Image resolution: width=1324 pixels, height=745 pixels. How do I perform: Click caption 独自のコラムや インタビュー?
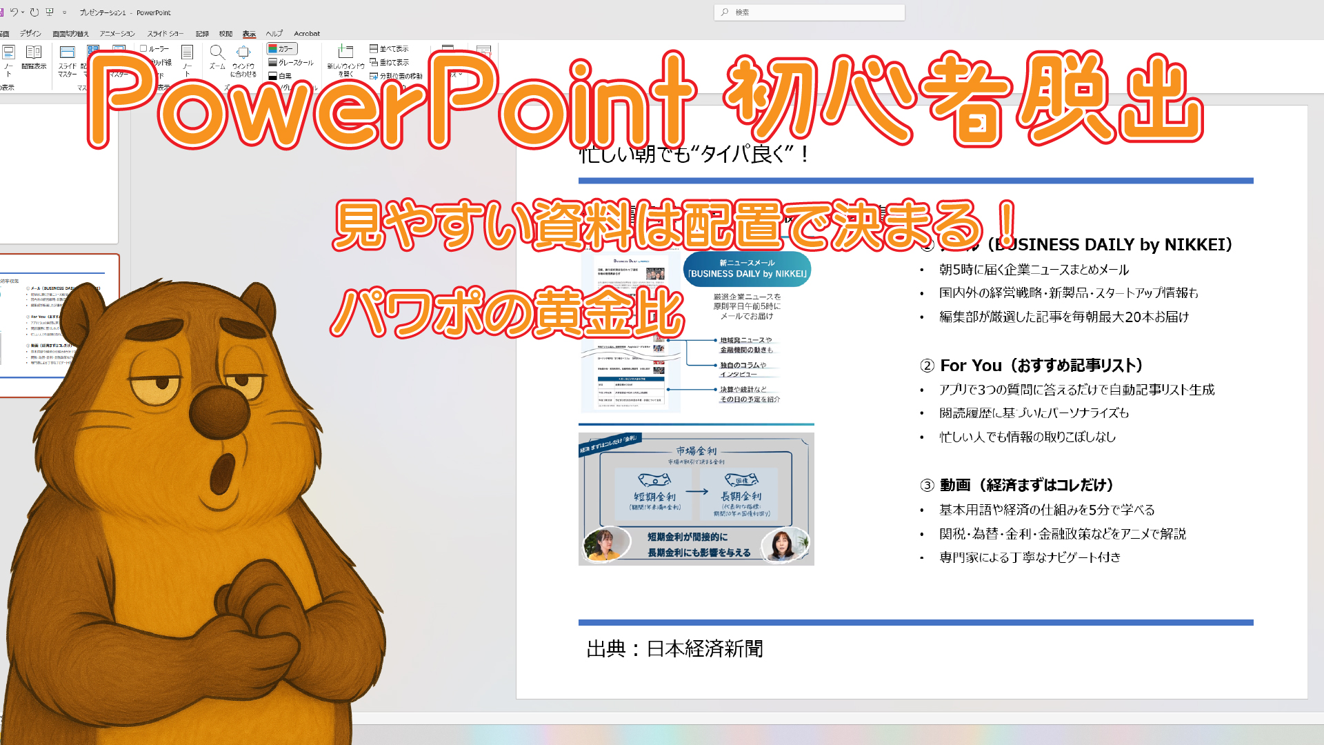tap(743, 370)
